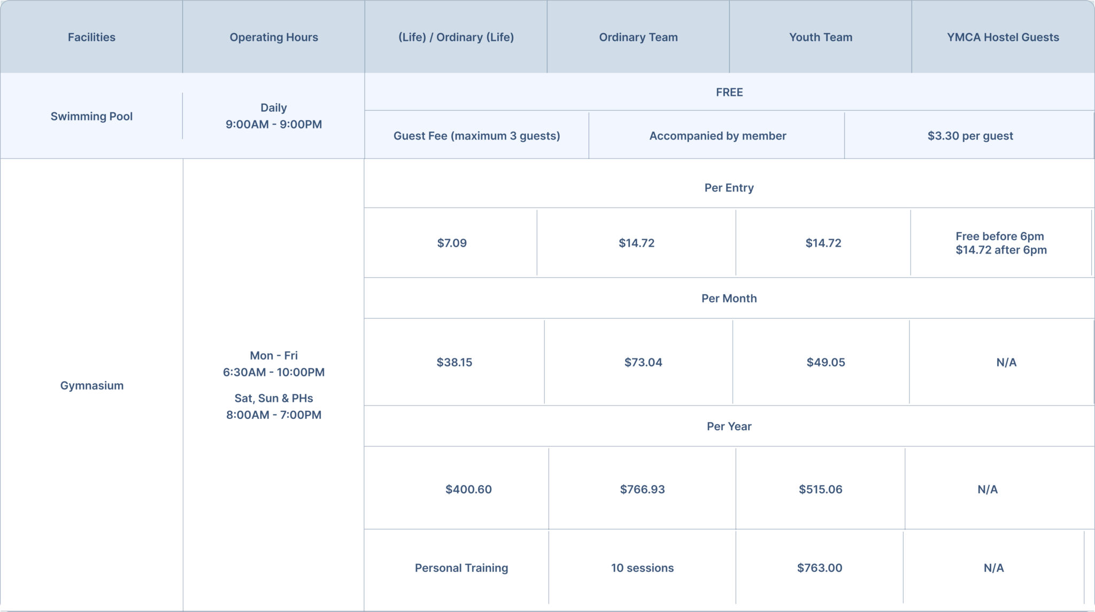Select the $7.09 per entry price
This screenshot has width=1095, height=612.
[x=452, y=243]
